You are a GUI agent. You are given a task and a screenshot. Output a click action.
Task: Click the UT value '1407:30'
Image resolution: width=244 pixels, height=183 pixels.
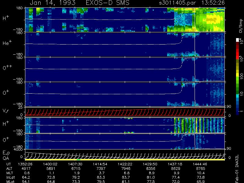click(75, 164)
